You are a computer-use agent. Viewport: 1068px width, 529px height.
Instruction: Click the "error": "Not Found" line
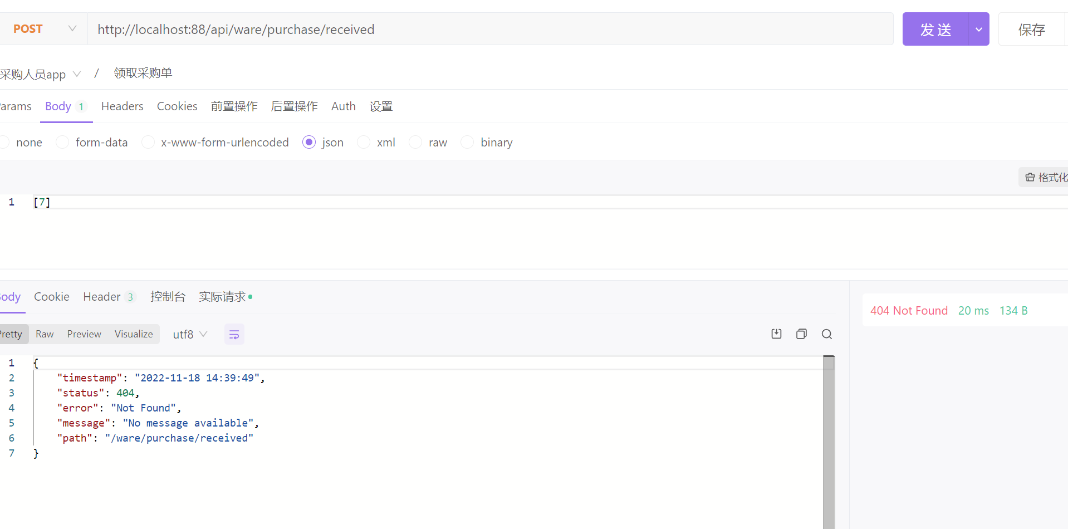coord(119,408)
